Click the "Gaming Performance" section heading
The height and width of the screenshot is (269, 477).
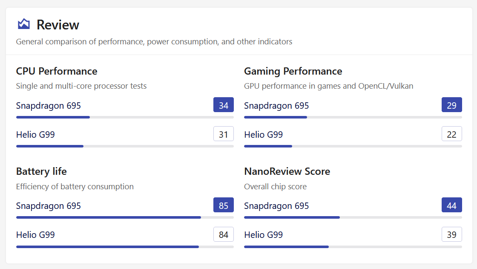click(293, 71)
